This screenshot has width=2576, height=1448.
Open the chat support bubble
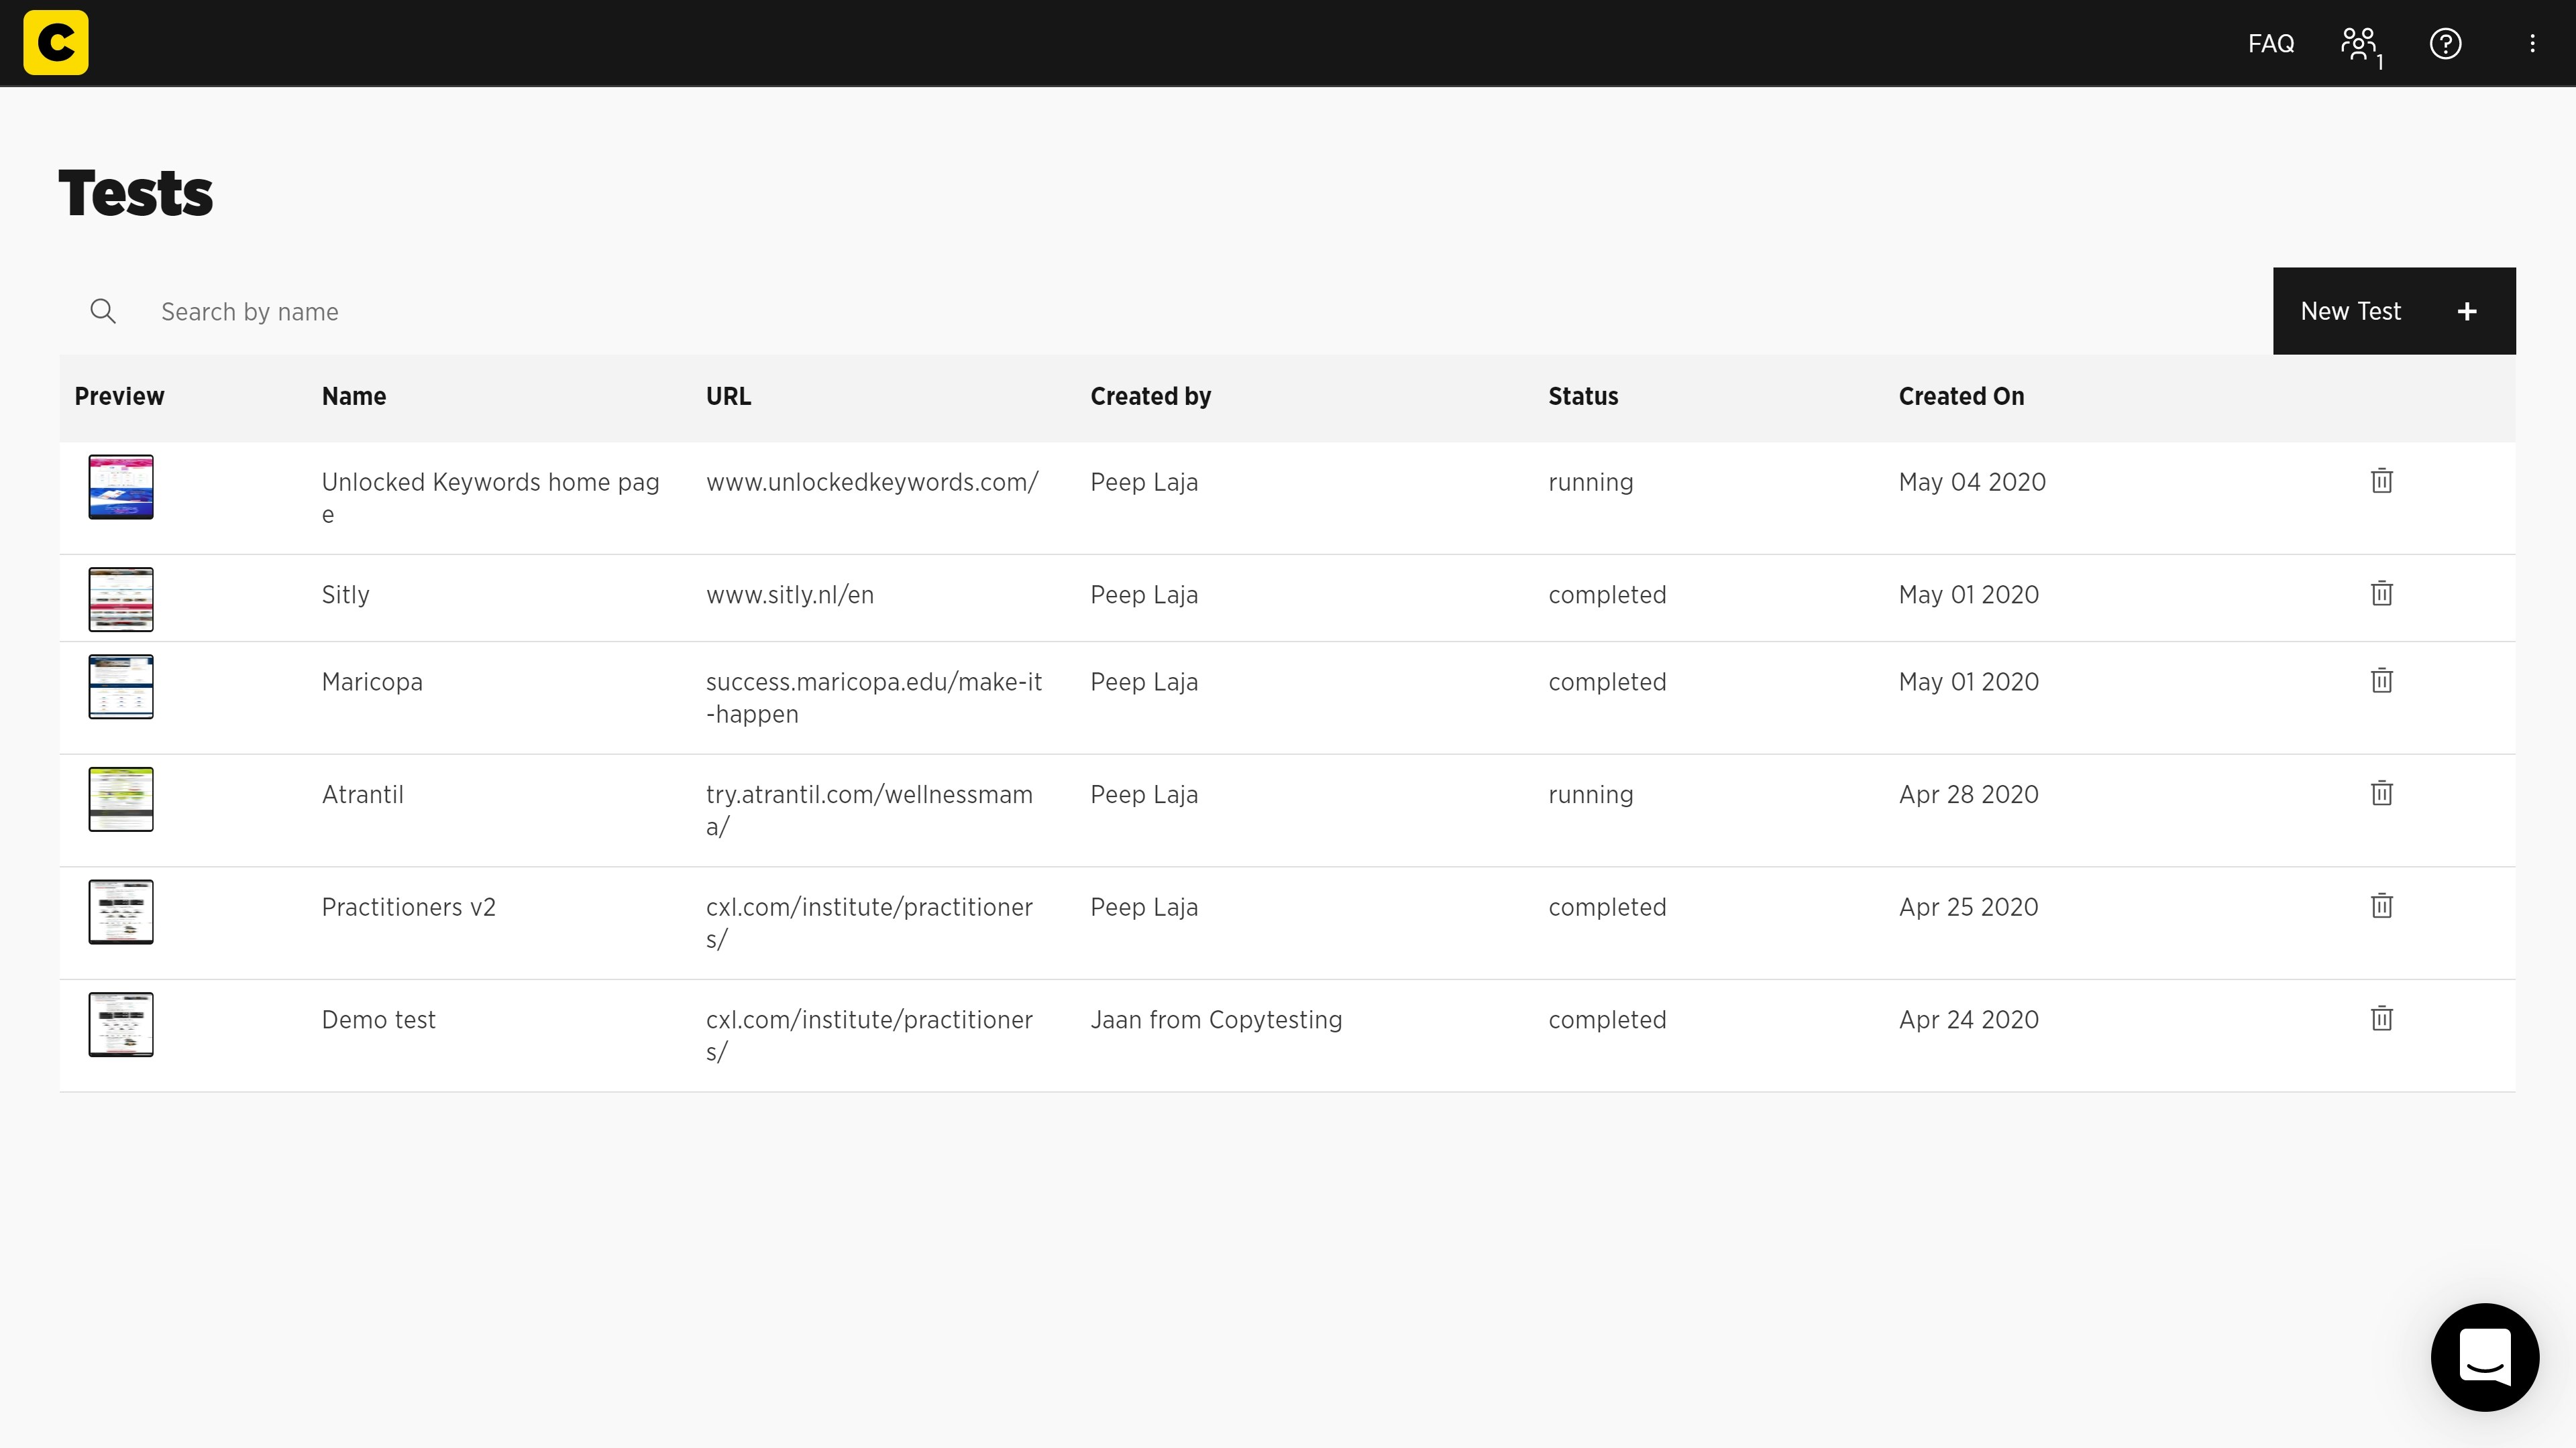coord(2484,1357)
